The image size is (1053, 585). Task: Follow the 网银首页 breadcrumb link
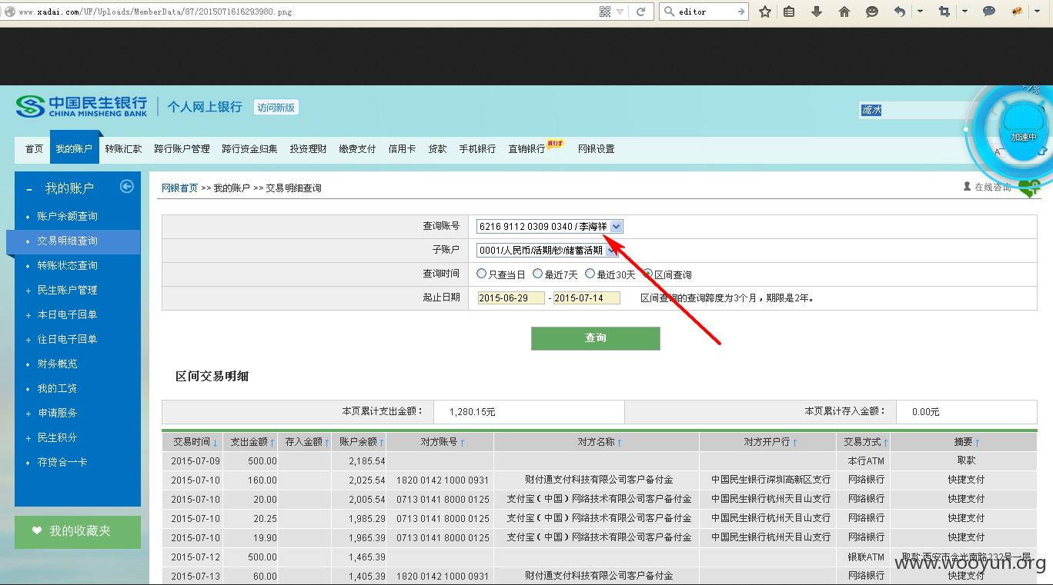point(179,188)
